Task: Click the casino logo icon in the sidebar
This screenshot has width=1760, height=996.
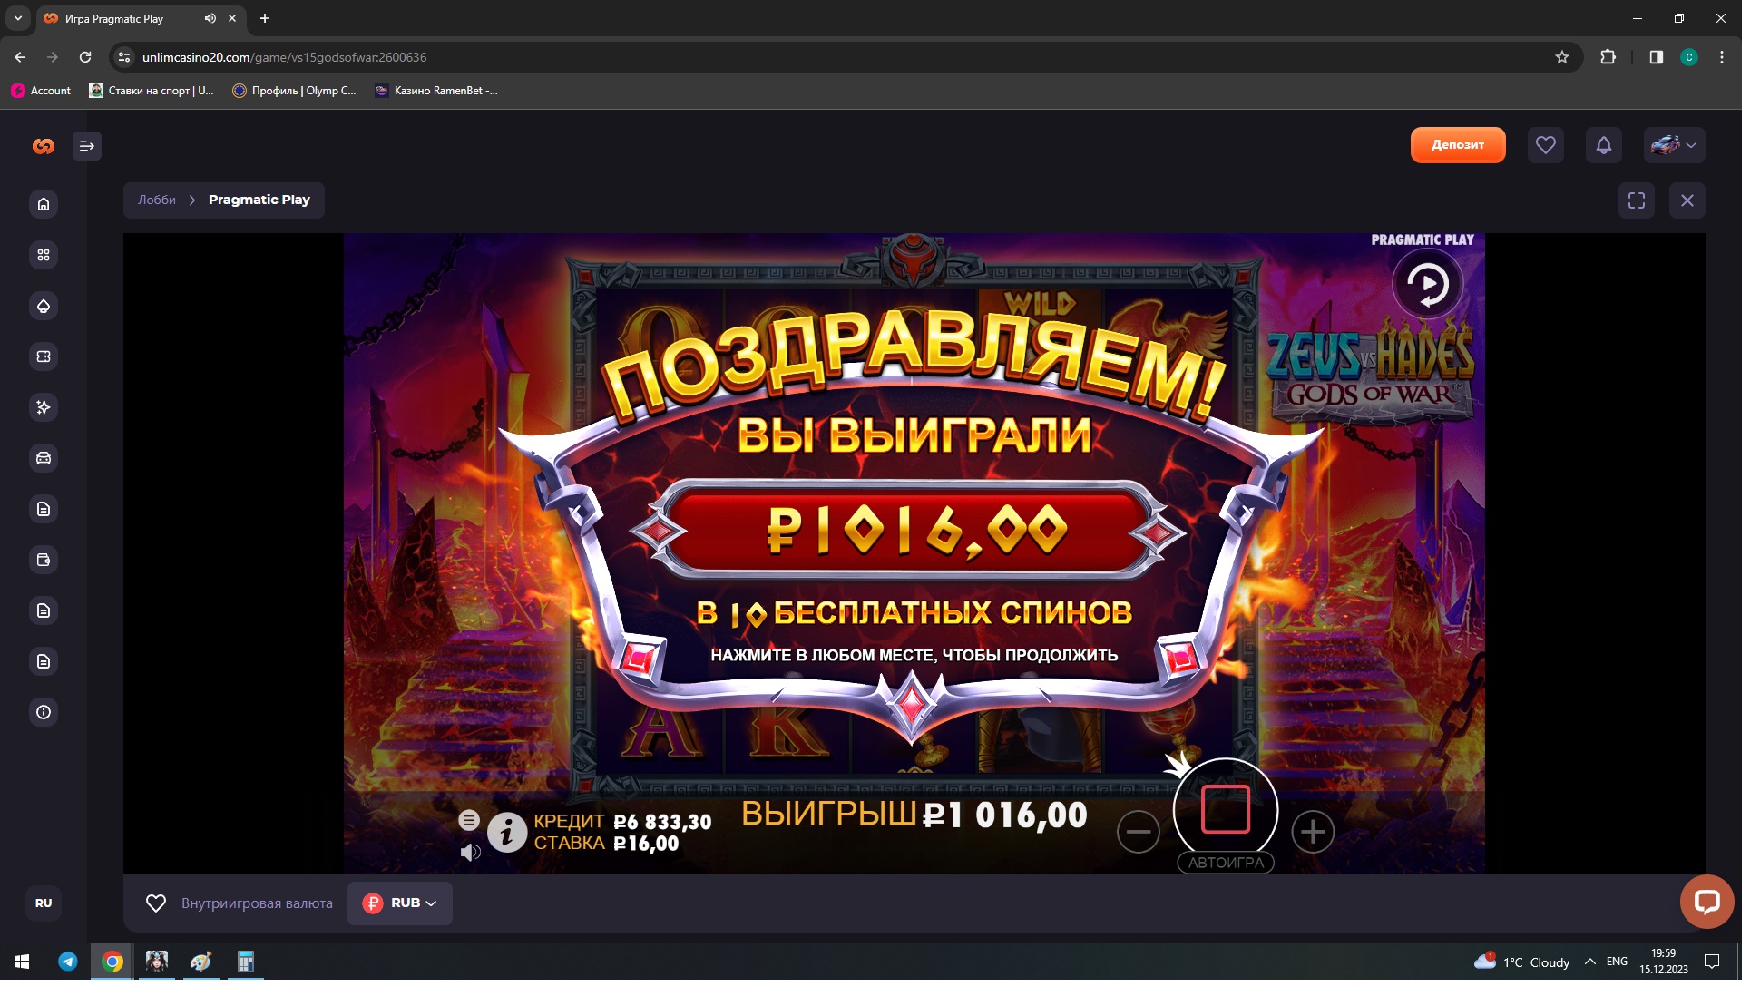Action: (x=44, y=146)
